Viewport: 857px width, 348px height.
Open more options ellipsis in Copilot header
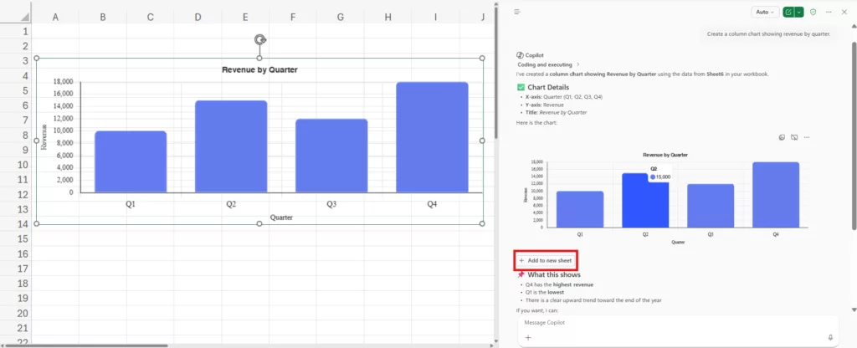tap(829, 12)
